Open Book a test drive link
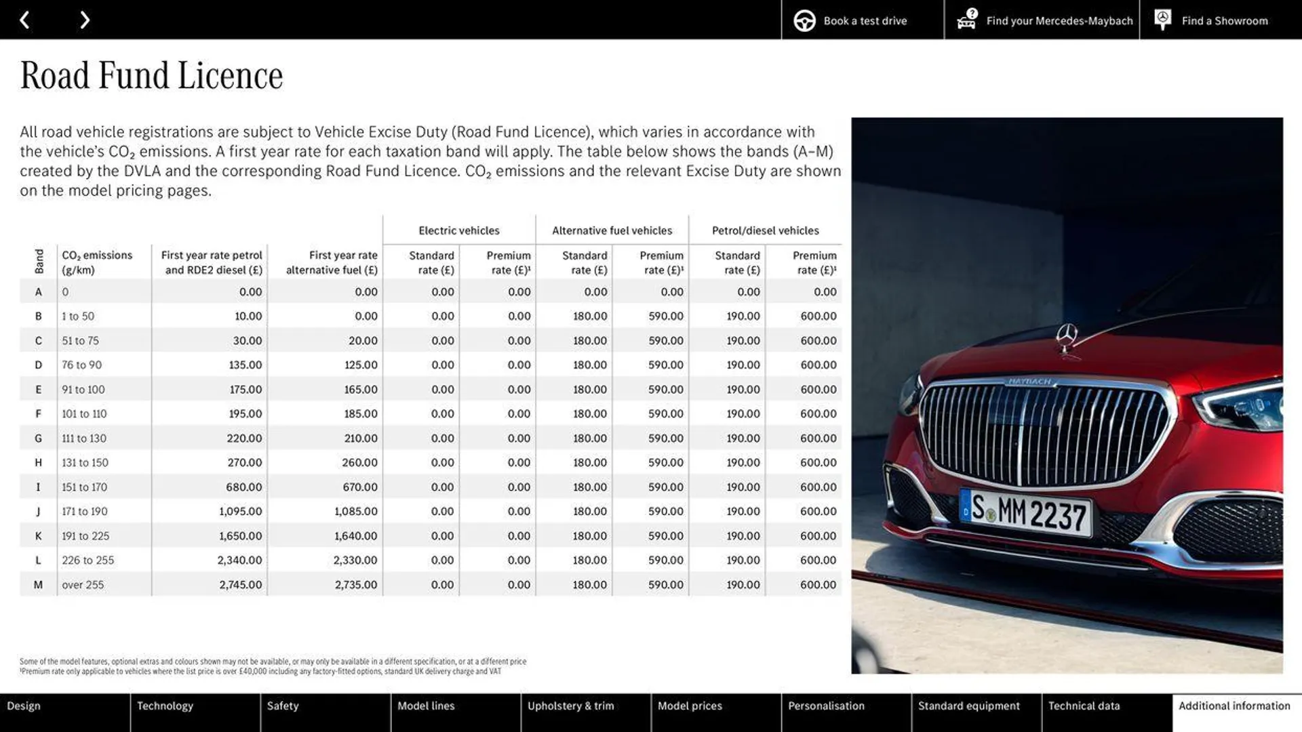Screen dimensions: 1302x732 point(865,21)
